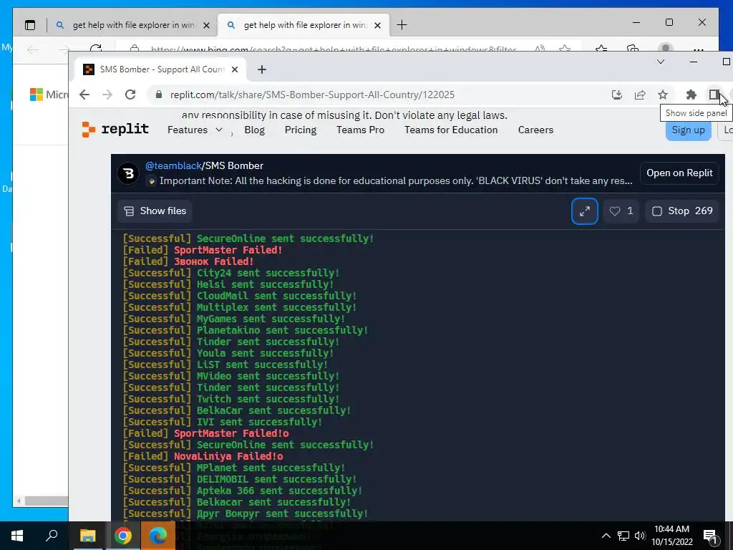
Task: Click the volume tray icon
Action: point(640,536)
